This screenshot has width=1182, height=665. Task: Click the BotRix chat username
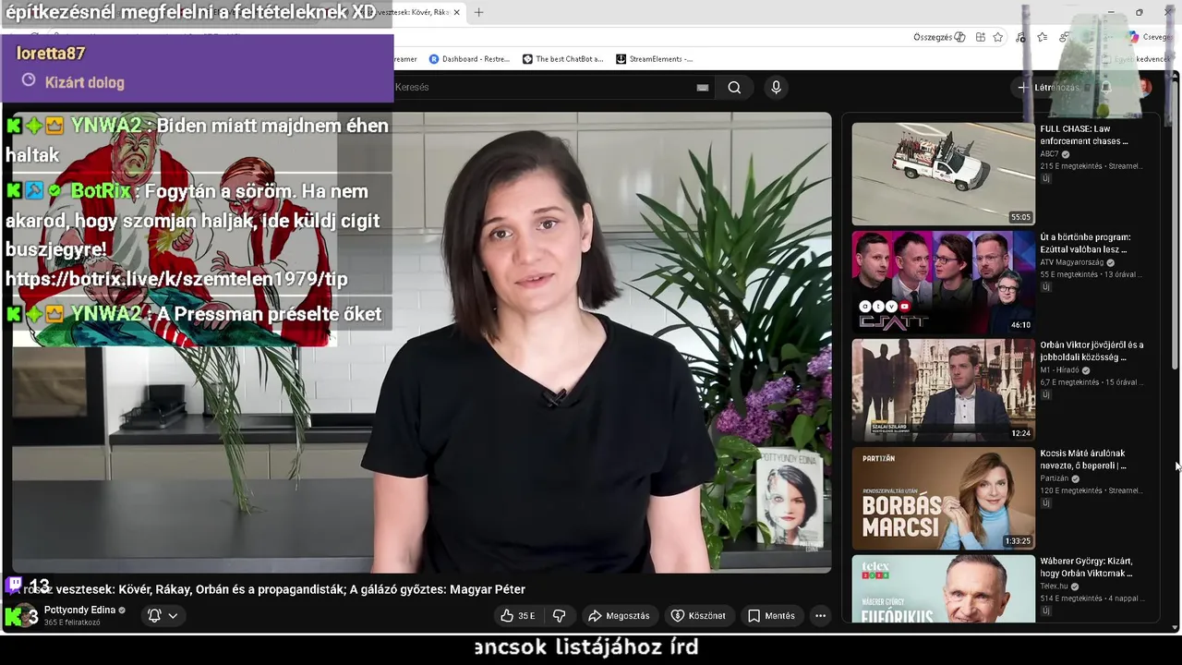pos(101,191)
